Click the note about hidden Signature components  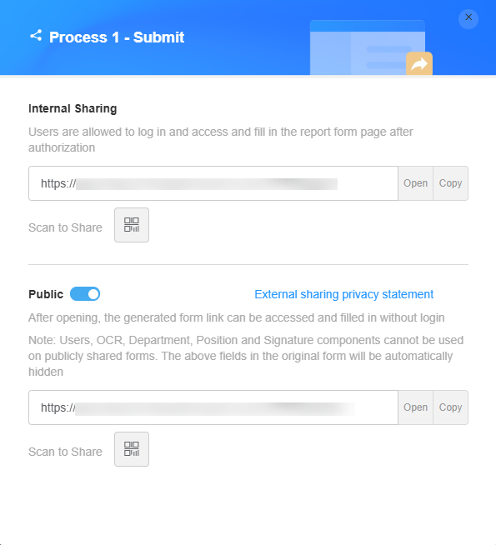(x=246, y=356)
